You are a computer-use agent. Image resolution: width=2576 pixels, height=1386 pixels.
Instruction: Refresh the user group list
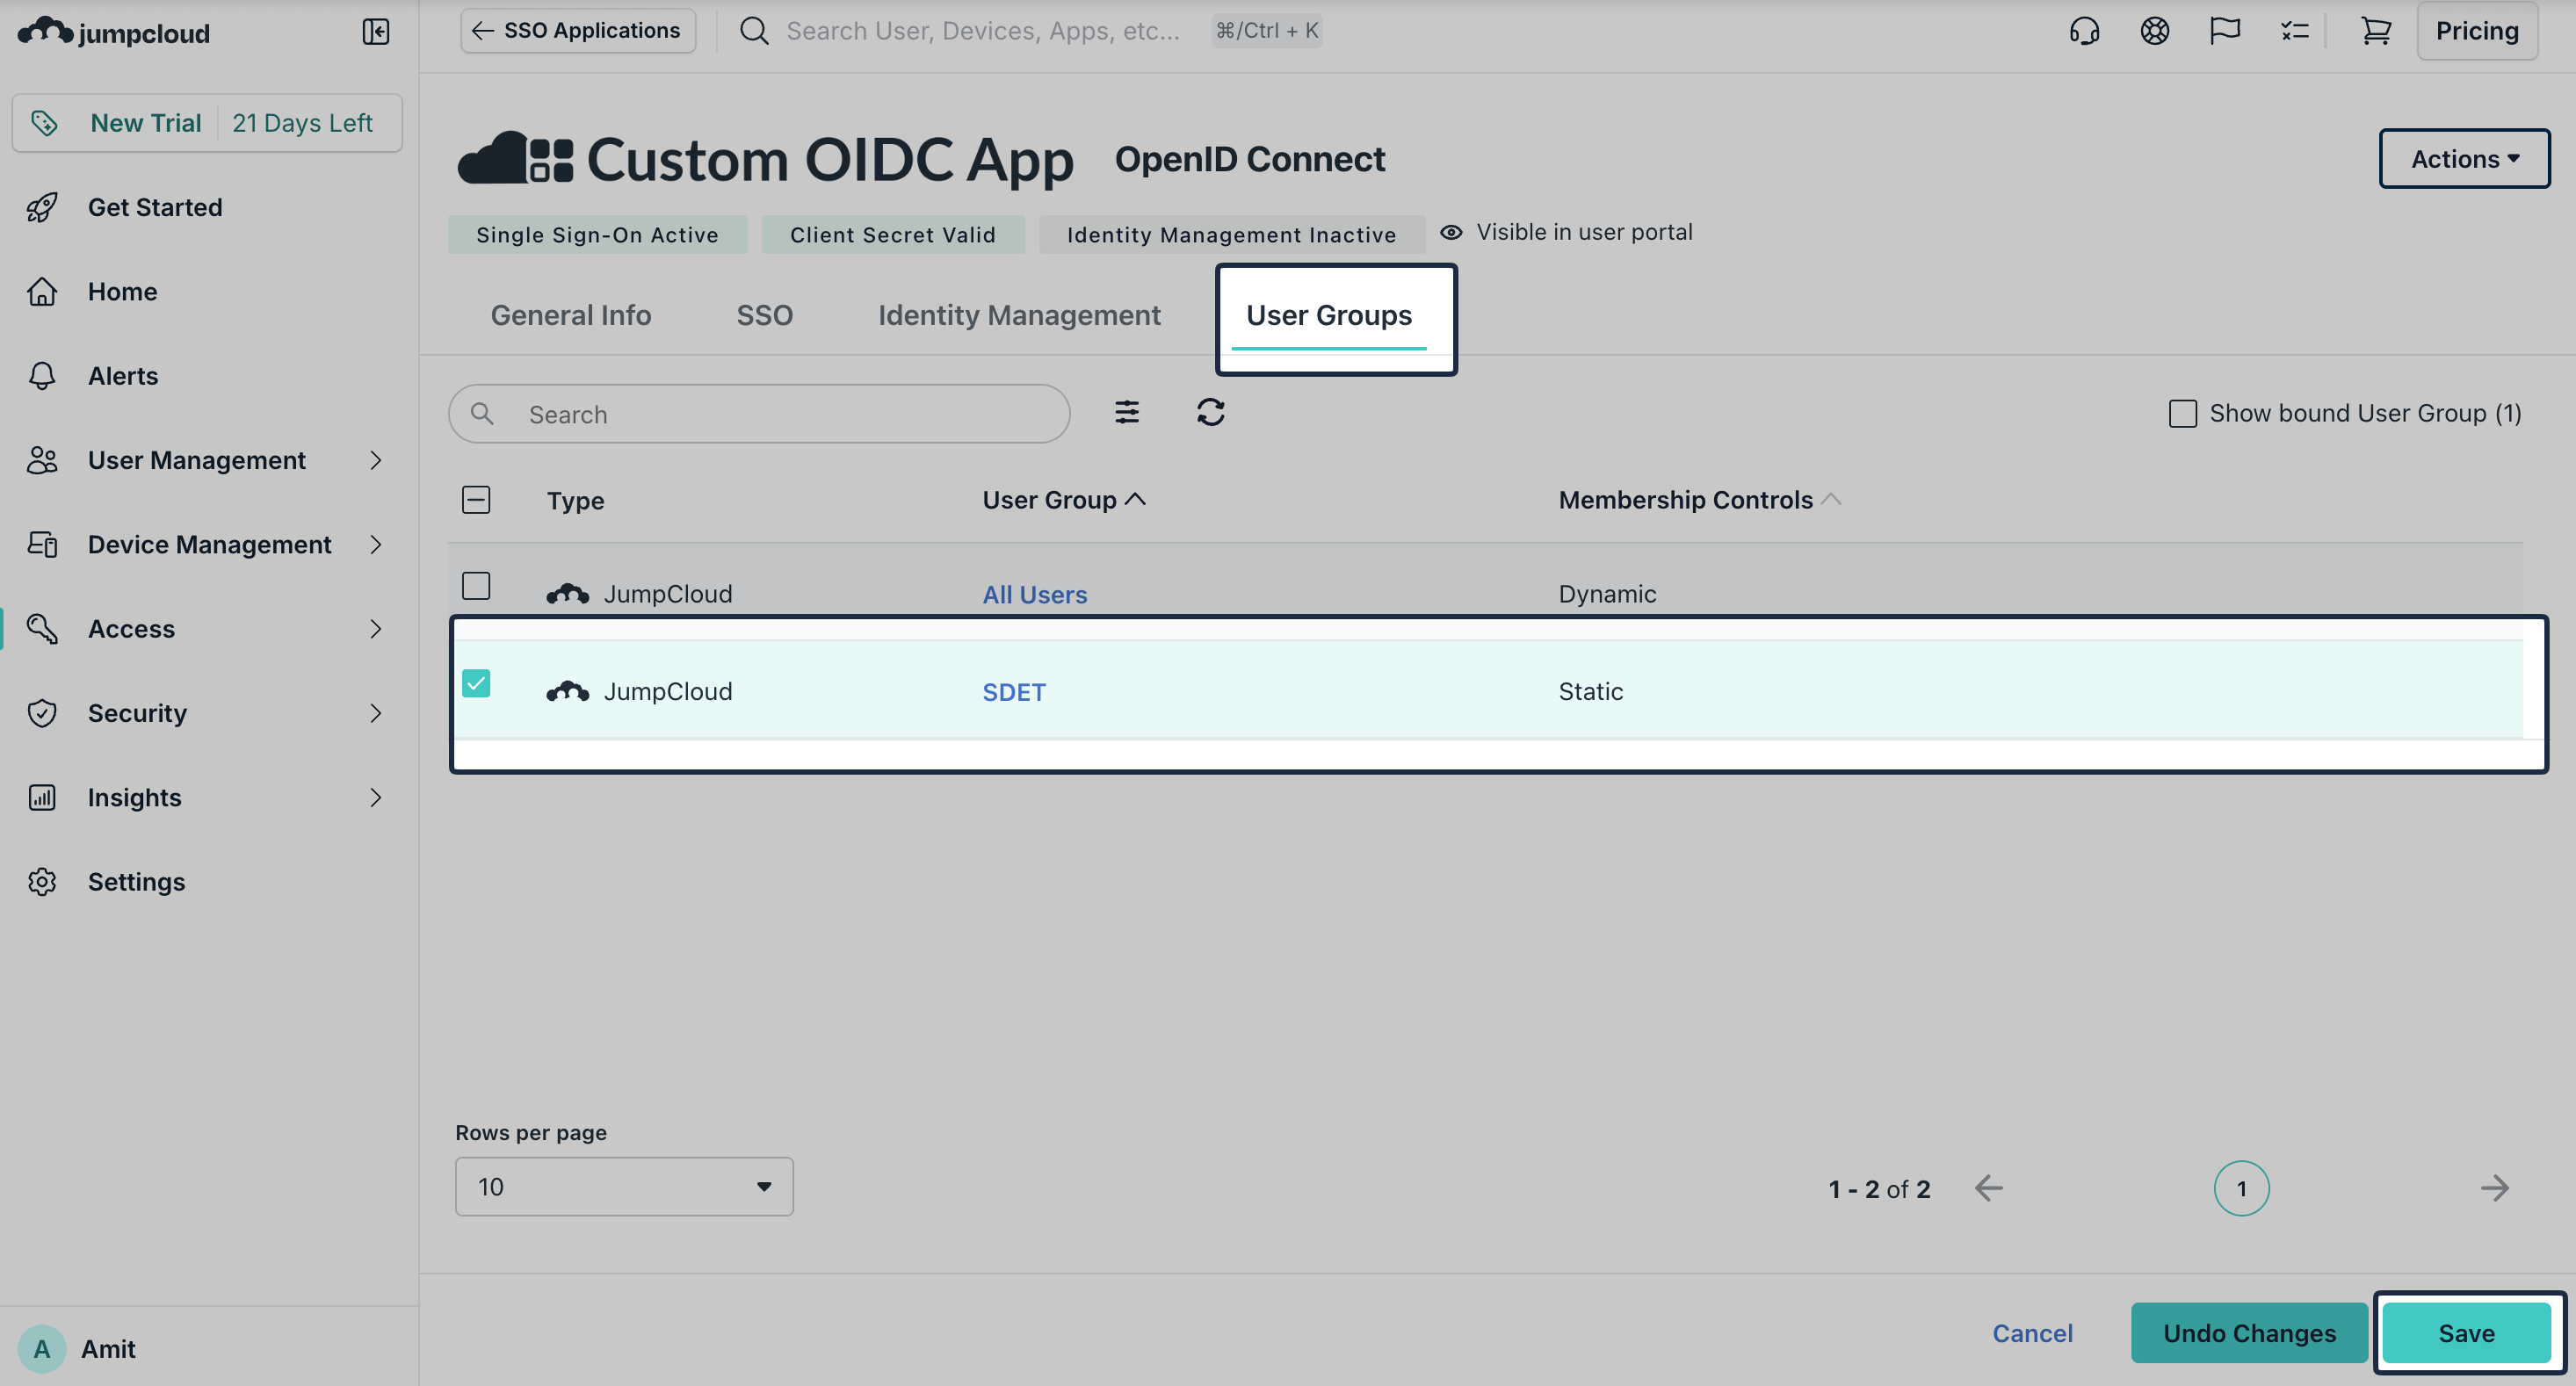tap(1210, 412)
